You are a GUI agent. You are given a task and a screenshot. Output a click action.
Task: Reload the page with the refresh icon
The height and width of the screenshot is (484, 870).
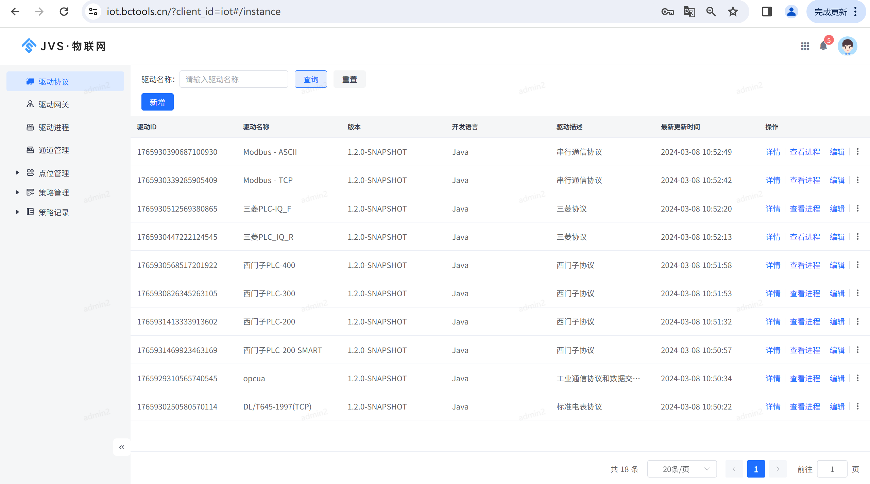click(x=64, y=12)
